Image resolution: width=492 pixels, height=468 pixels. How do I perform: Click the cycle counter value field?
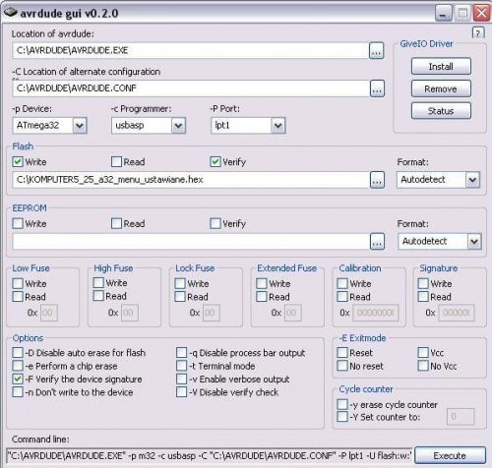point(461,417)
